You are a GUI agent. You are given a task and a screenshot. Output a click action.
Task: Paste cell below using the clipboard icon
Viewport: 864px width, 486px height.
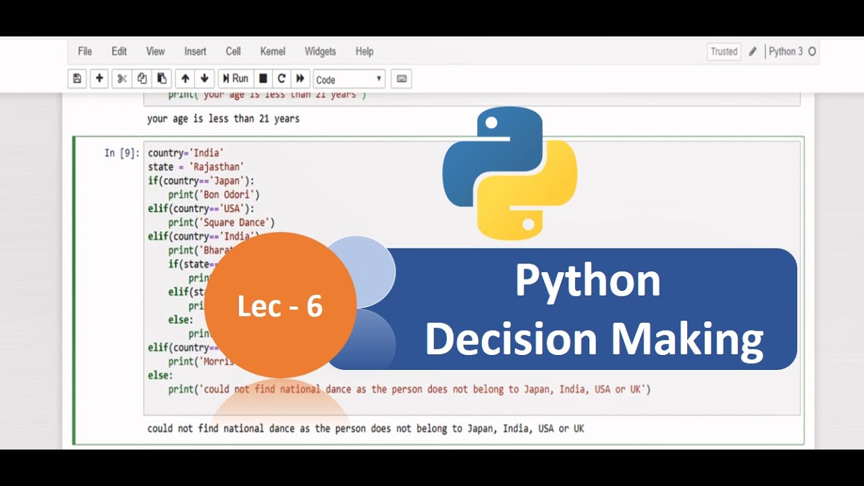(161, 79)
